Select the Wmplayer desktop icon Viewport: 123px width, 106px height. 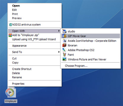[x=11, y=92]
